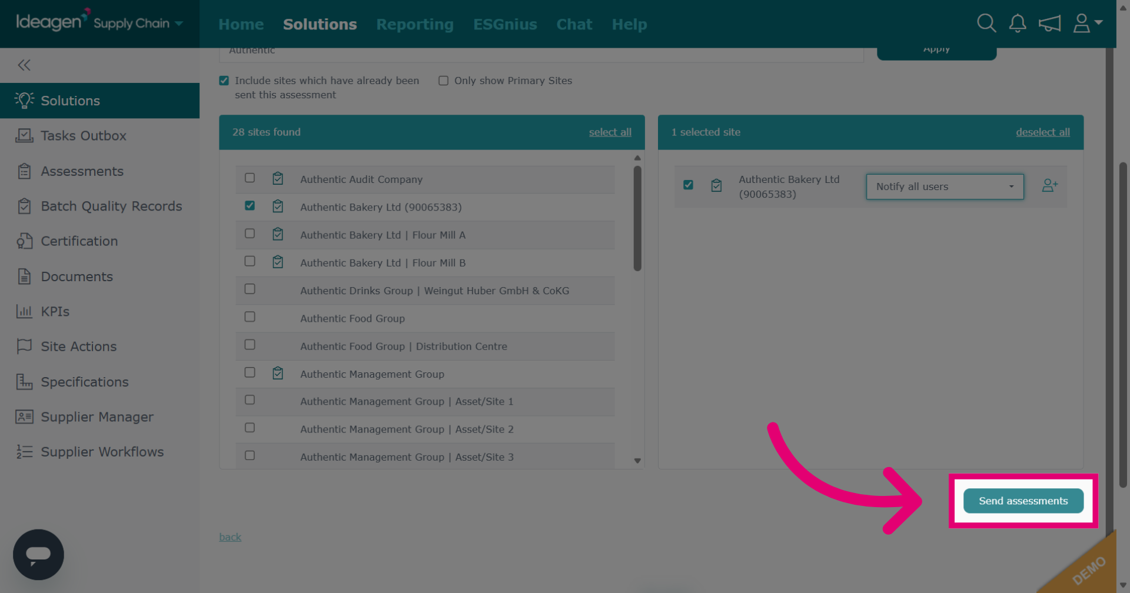Image resolution: width=1130 pixels, height=593 pixels.
Task: Click add user icon beside Notify dropdown
Action: [1049, 186]
